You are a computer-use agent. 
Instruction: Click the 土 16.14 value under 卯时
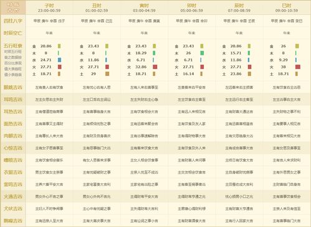point(188,74)
